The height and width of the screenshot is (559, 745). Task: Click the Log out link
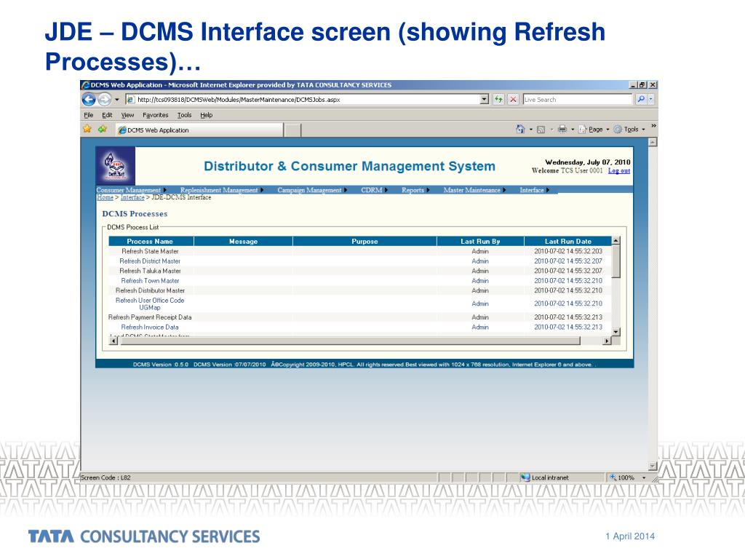pyautogui.click(x=619, y=170)
